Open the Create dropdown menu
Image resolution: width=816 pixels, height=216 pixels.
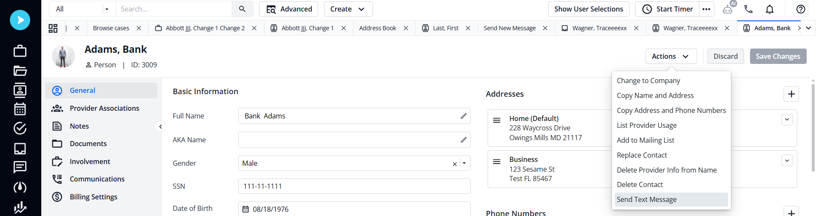(x=348, y=9)
